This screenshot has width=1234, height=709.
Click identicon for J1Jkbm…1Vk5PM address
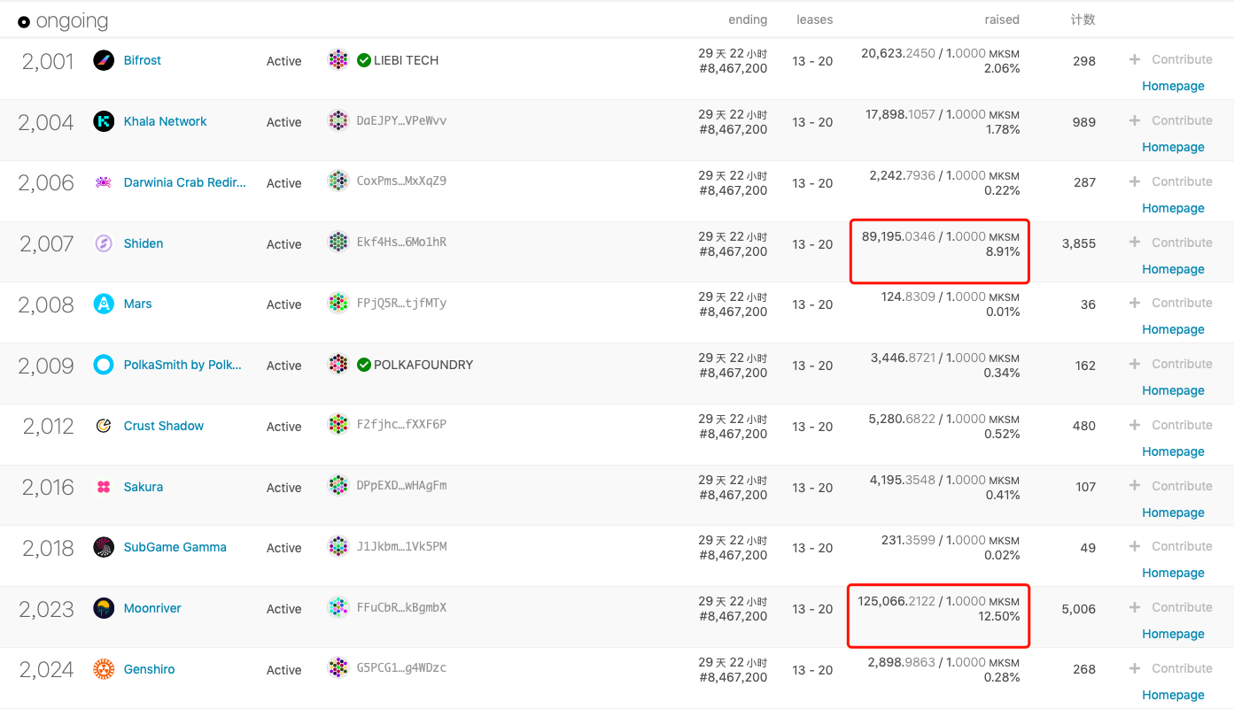338,546
